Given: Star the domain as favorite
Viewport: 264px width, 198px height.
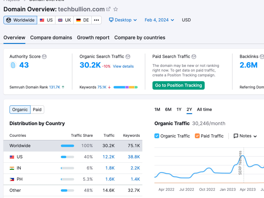Looking at the screenshot, I should (x=116, y=9).
